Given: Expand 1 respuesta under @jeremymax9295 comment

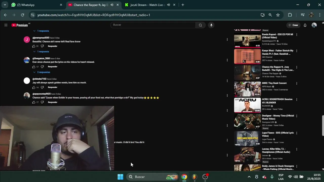Looking at the screenshot, I should click(41, 52).
